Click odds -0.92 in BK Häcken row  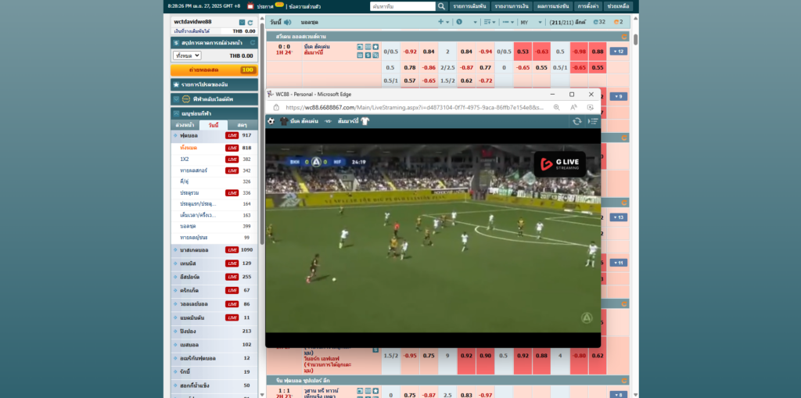pyautogui.click(x=410, y=51)
